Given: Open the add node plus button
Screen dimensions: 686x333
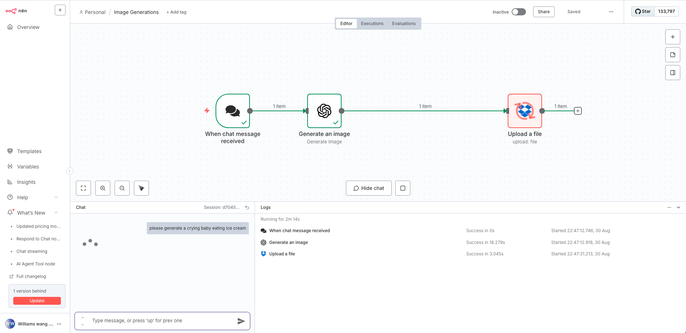Looking at the screenshot, I should 672,37.
